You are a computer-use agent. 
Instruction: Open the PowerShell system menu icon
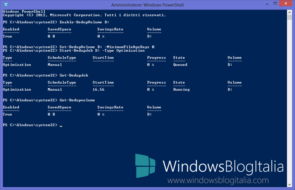(6, 5)
